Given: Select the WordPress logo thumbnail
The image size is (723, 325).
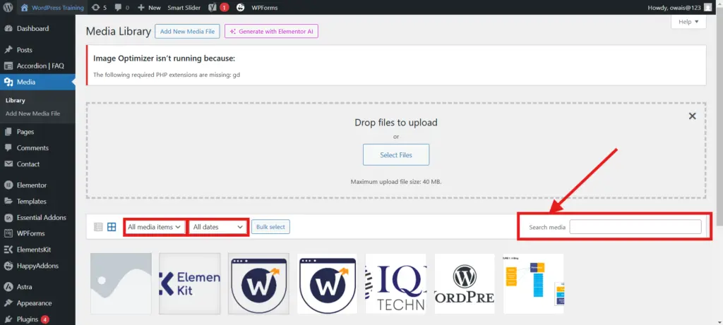Looking at the screenshot, I should [x=465, y=283].
